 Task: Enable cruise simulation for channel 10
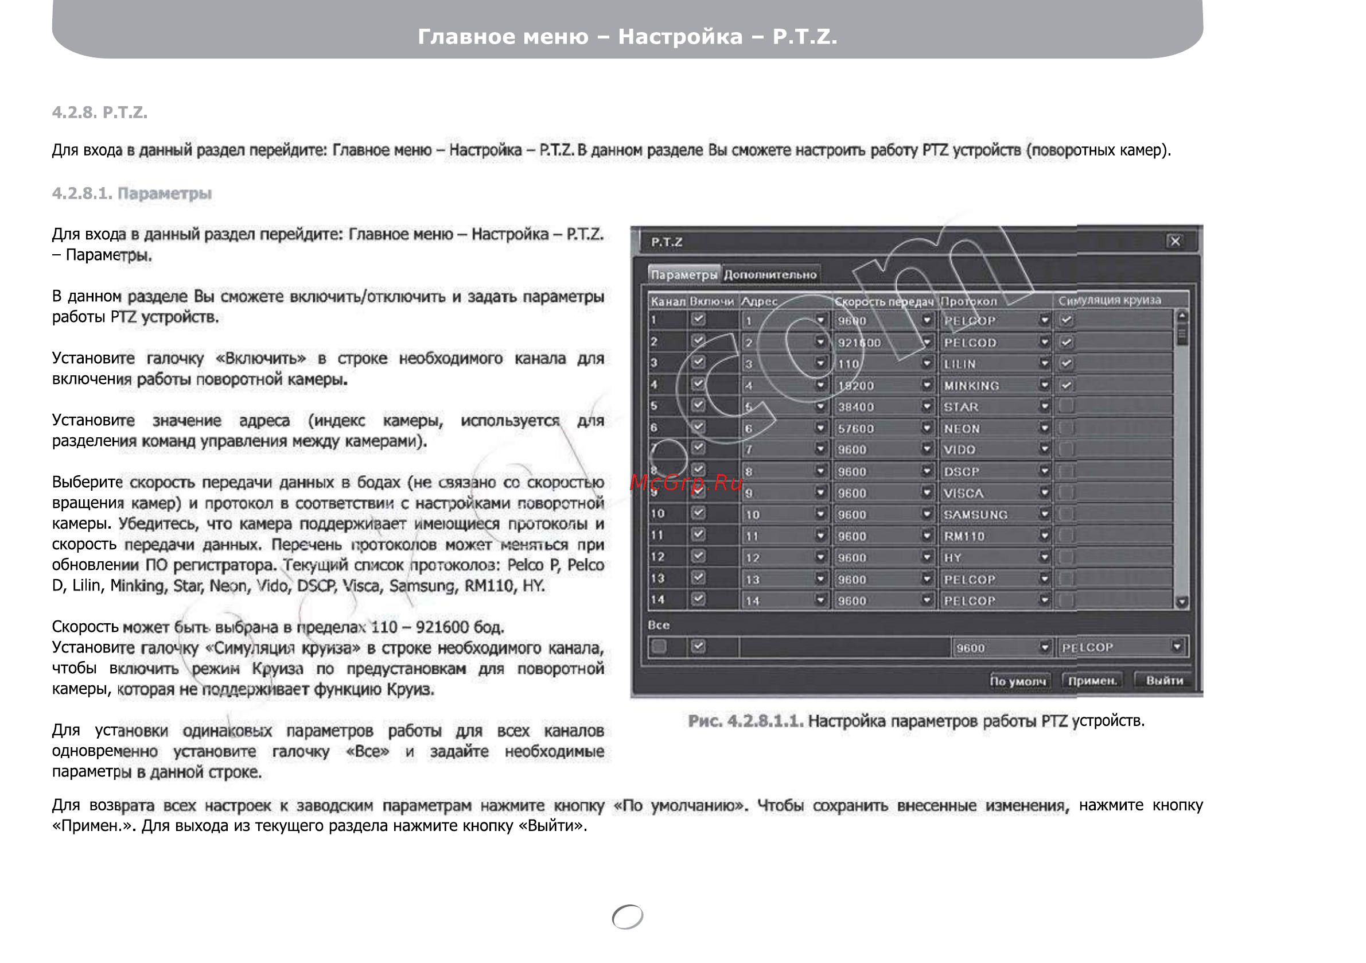(x=1066, y=514)
